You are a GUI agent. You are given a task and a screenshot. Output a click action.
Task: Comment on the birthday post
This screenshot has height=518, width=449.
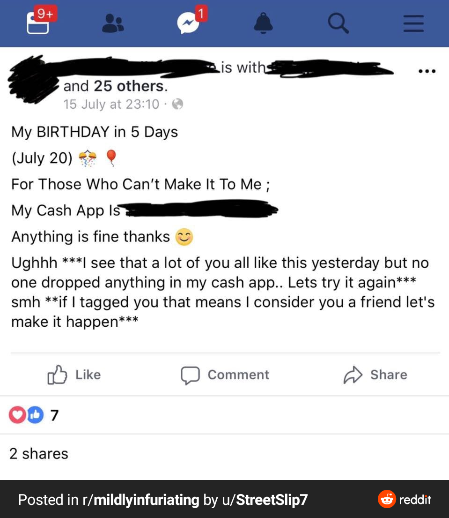pyautogui.click(x=225, y=375)
